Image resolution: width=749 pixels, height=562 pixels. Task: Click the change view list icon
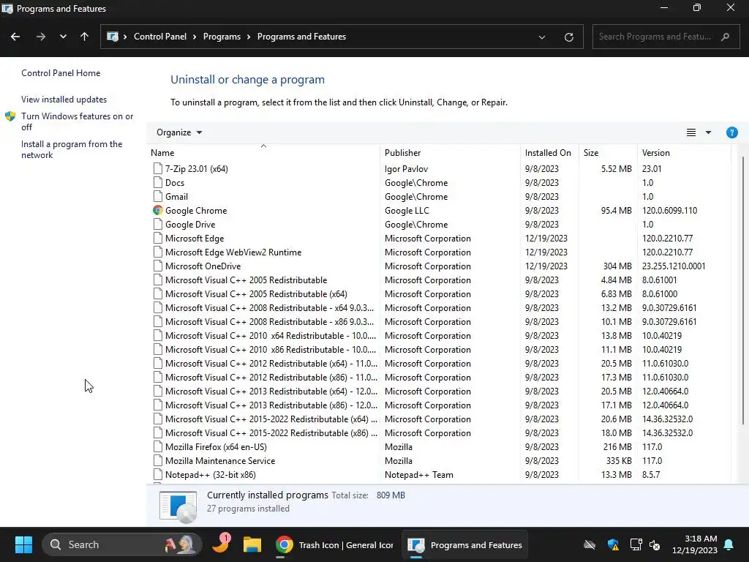click(690, 132)
